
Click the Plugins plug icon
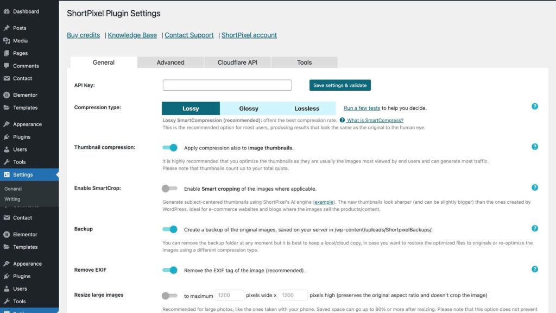click(x=7, y=137)
